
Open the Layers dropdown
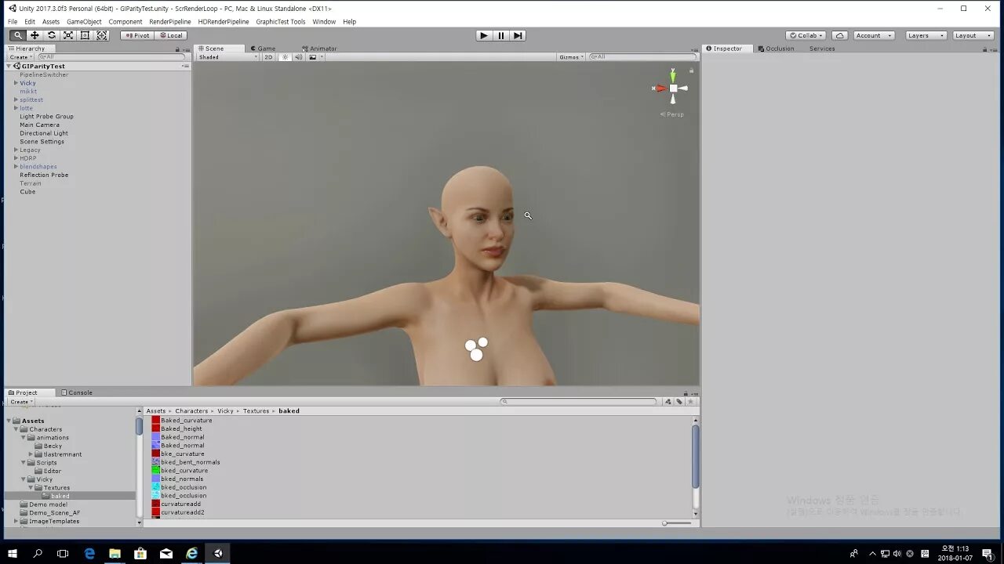point(926,35)
